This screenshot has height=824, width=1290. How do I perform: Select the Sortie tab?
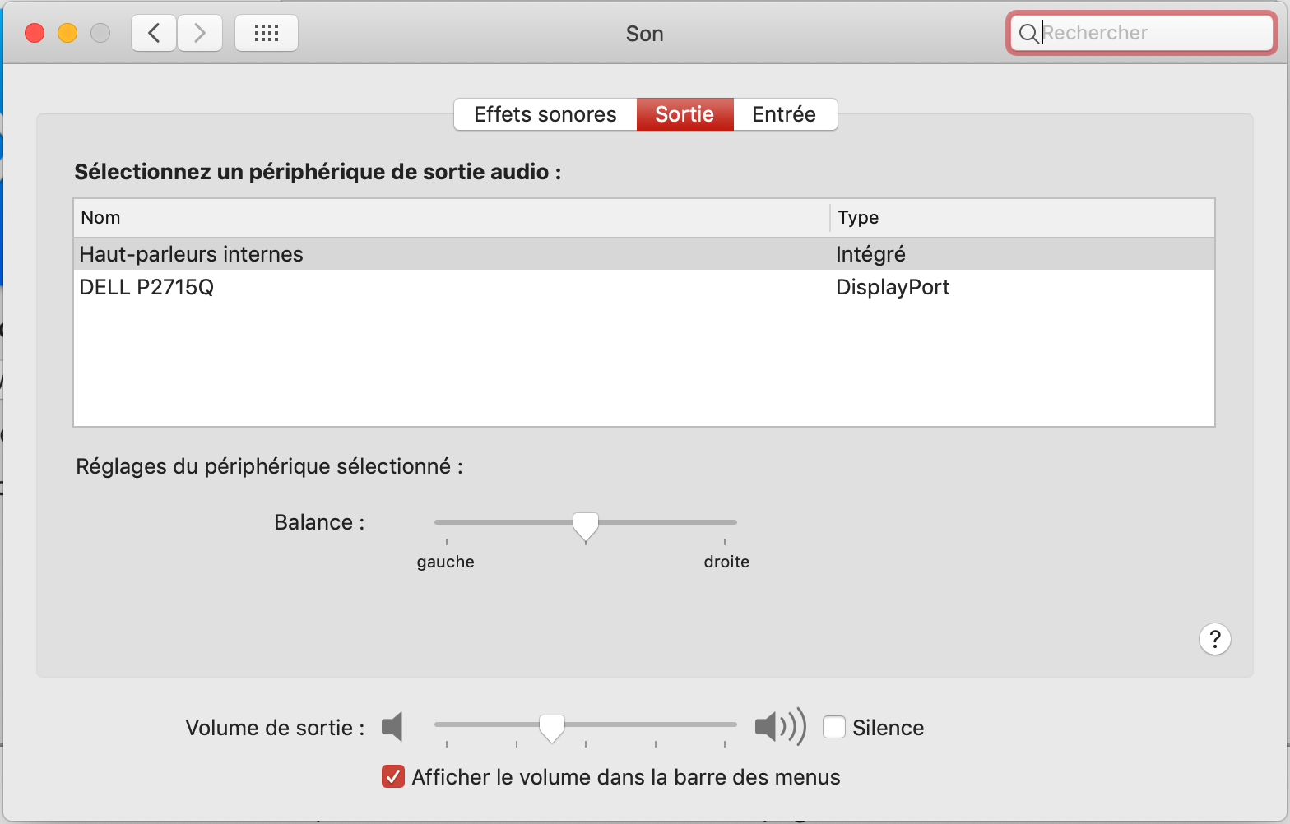click(x=684, y=114)
